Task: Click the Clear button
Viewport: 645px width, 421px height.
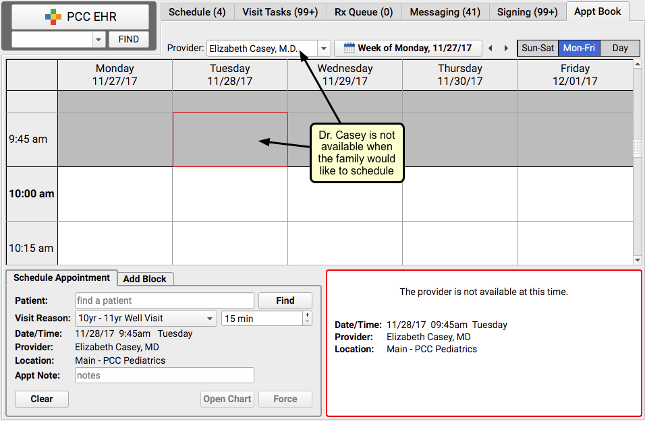Action: click(42, 399)
